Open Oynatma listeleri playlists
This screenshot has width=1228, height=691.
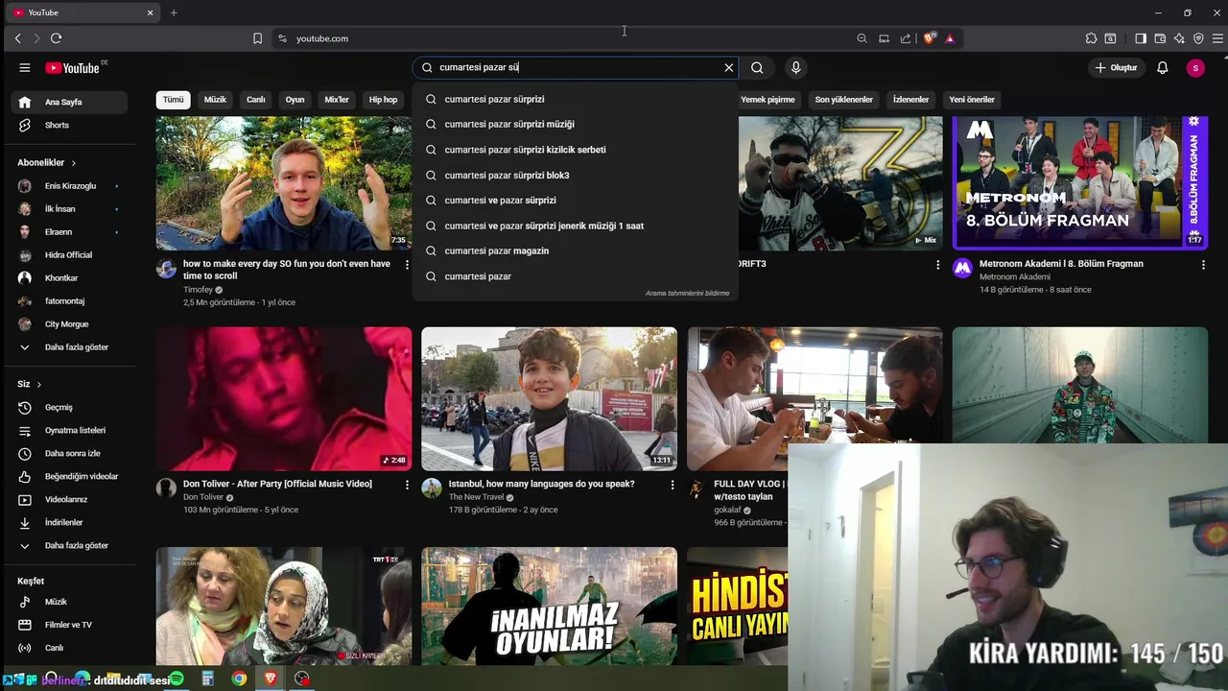pos(69,431)
